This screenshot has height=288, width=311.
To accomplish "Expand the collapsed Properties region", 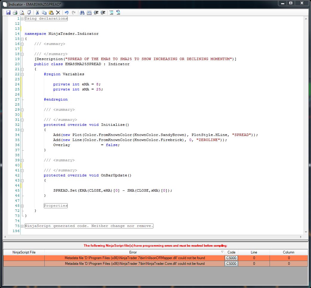I will click(x=22, y=206).
